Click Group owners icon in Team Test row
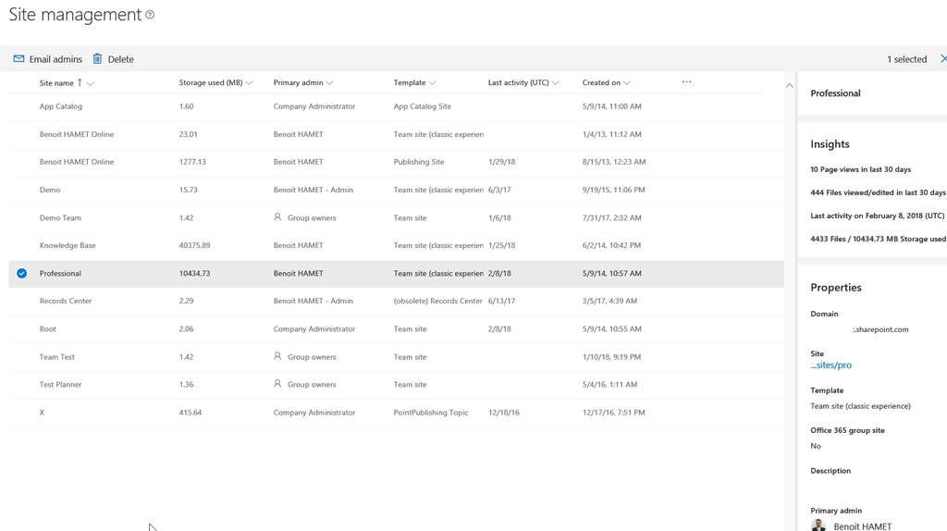 [x=277, y=356]
